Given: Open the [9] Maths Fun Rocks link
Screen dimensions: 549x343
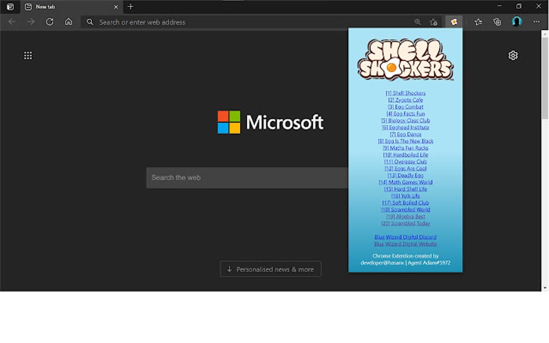Looking at the screenshot, I should 405,148.
